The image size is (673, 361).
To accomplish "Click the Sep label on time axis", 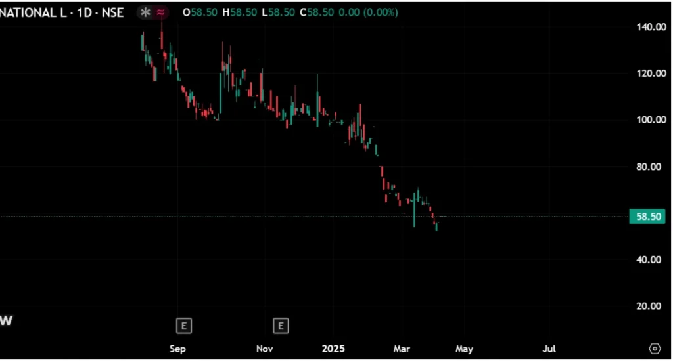I will [x=177, y=349].
